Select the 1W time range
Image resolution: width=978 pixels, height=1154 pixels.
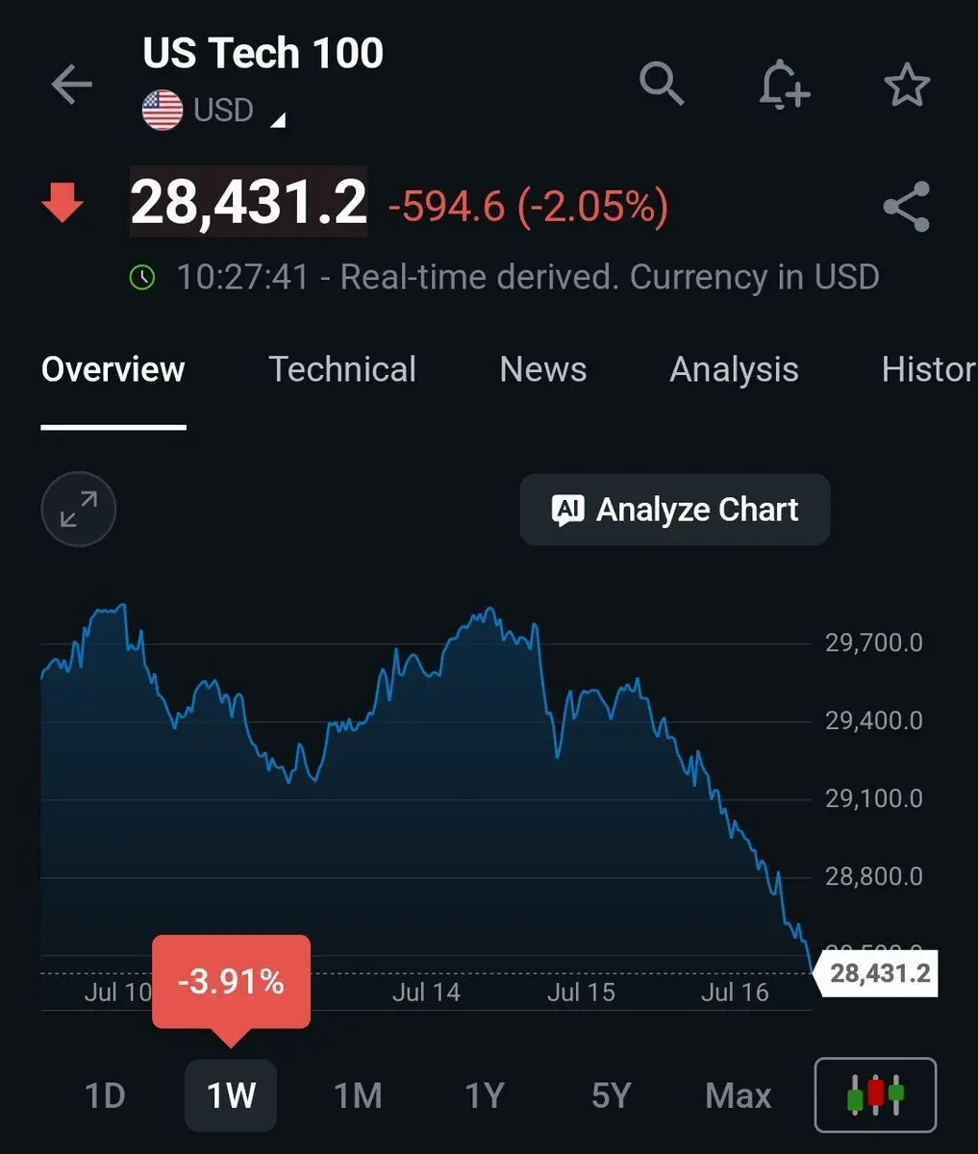click(x=231, y=1095)
